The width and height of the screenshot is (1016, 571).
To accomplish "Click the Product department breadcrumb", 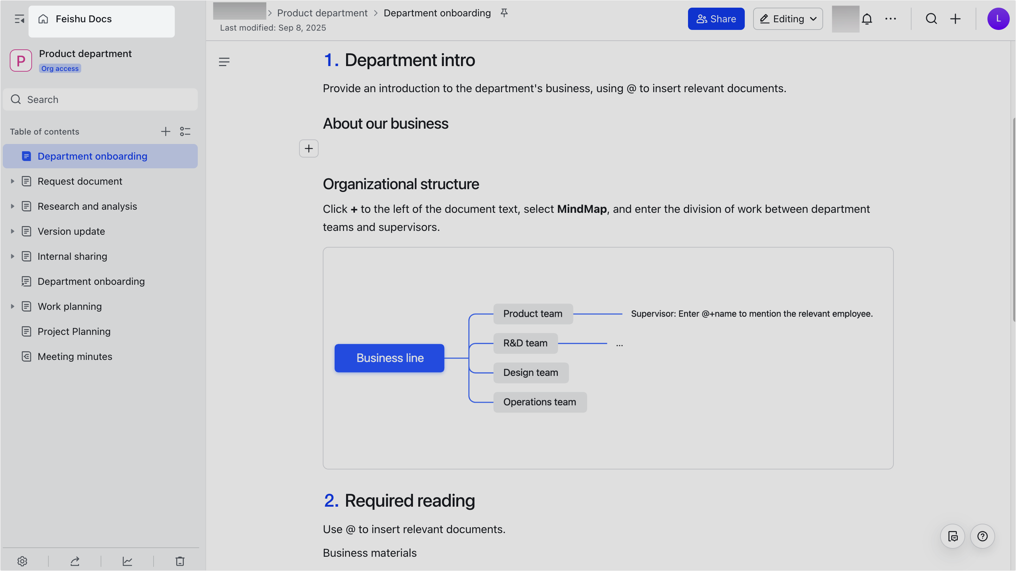I will tap(322, 13).
